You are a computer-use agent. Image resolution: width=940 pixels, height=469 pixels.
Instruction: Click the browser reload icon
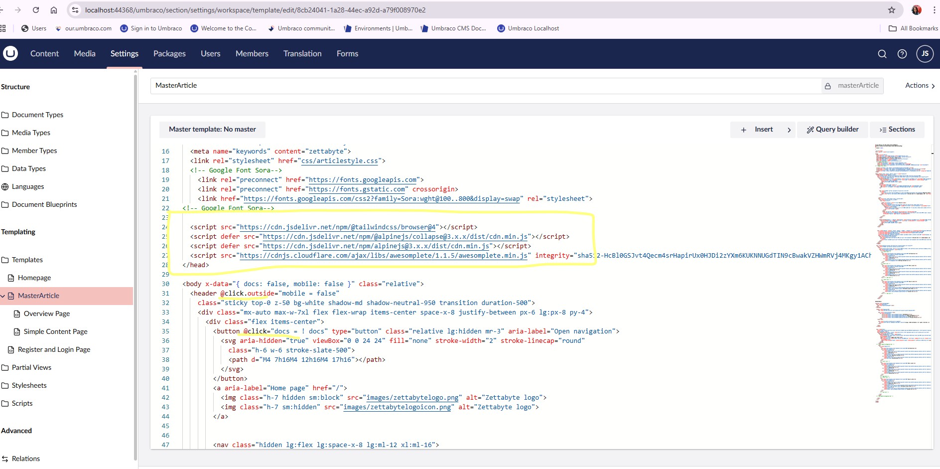[36, 10]
